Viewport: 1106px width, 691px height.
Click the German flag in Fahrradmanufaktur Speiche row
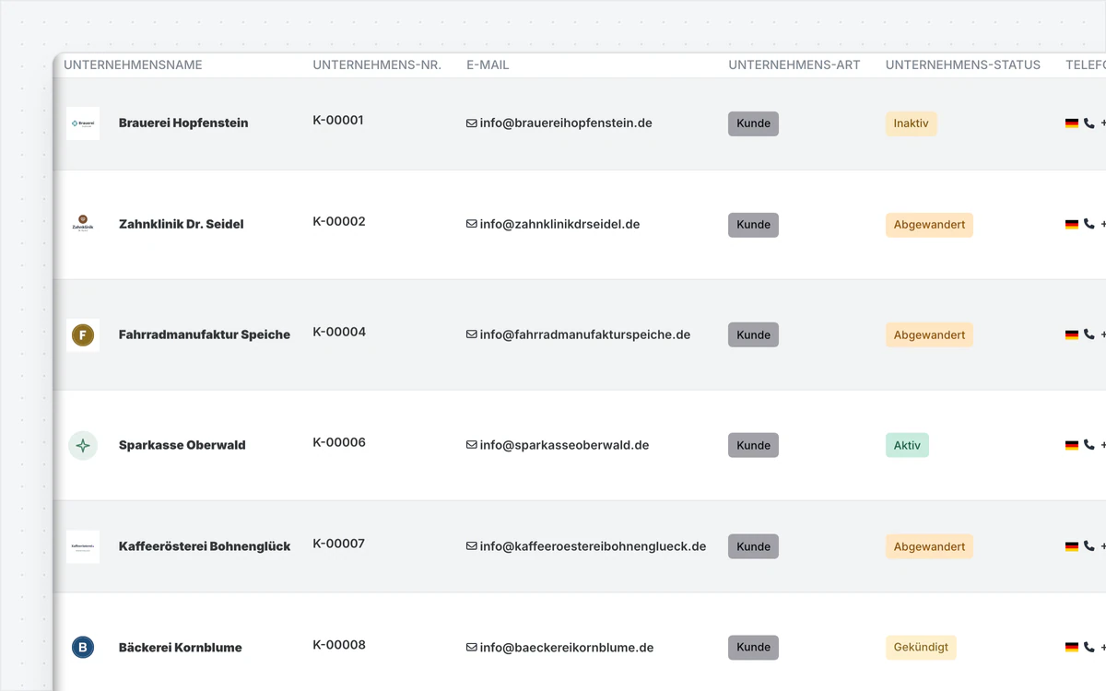[1072, 335]
